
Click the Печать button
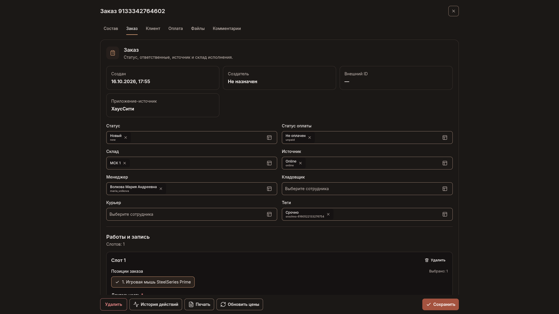tap(199, 304)
